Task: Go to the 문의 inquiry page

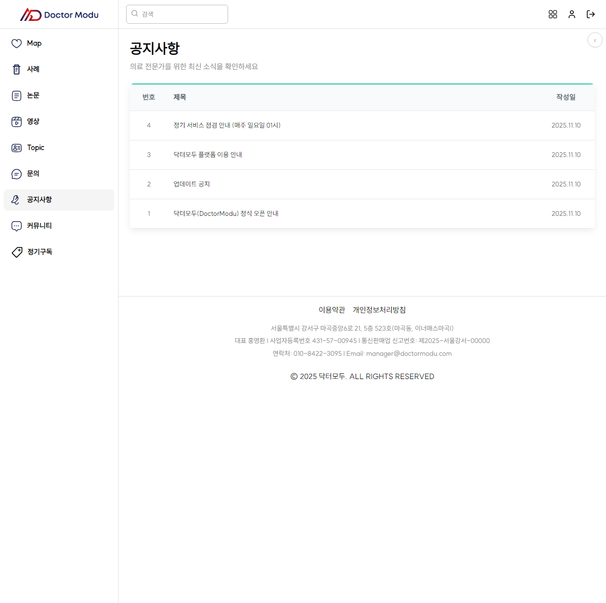Action: point(33,174)
